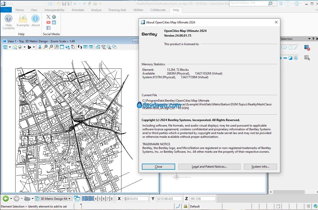
Task: Switch to the Annotate ribbon tab
Action: (x=78, y=10)
